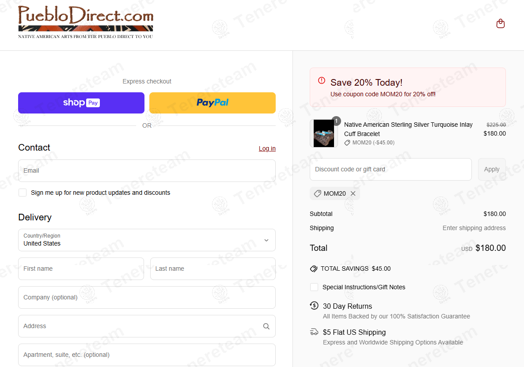524x367 pixels.
Task: Click the Save 20% Today! heading
Action: coord(366,83)
